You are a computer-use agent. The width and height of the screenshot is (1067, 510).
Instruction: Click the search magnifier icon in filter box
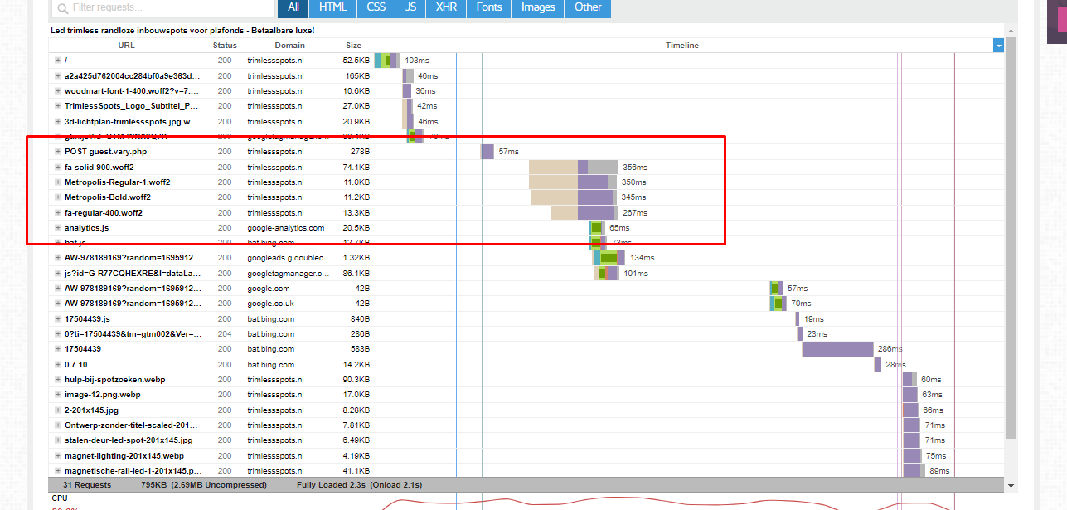[x=62, y=7]
